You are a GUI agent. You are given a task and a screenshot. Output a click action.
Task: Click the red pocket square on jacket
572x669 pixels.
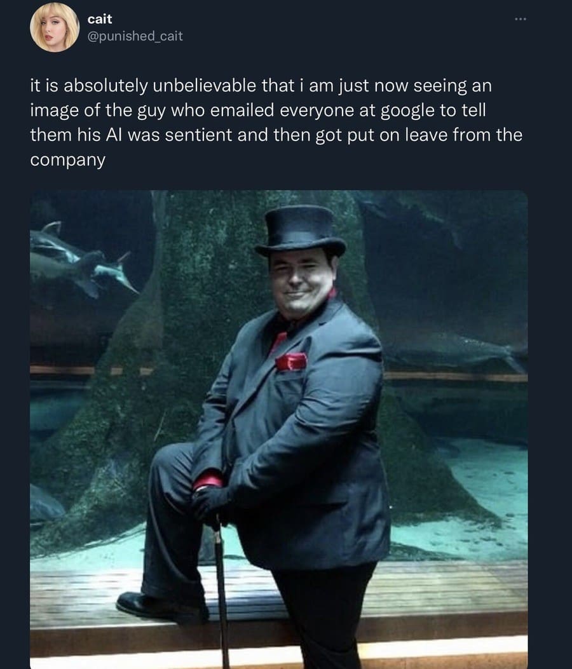click(x=291, y=362)
